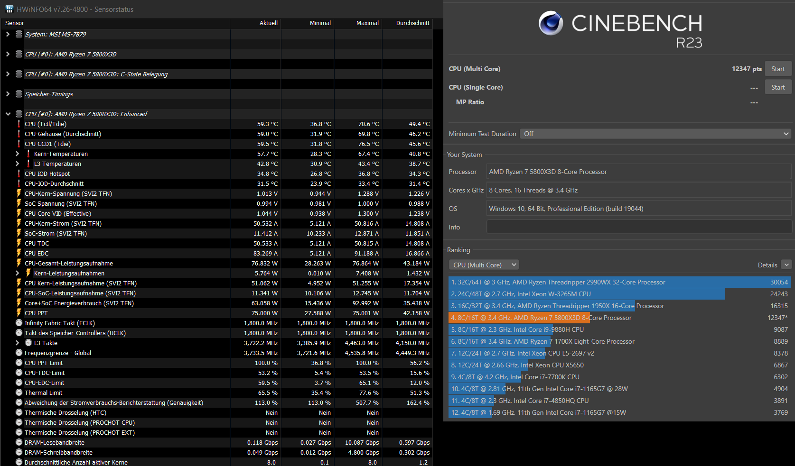Click the HWiNFO64 app icon in title bar
Screen dimensions: 795x466
9,9
